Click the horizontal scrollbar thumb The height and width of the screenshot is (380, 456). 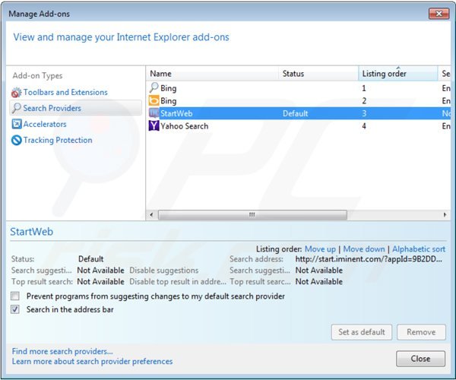[x=252, y=215]
